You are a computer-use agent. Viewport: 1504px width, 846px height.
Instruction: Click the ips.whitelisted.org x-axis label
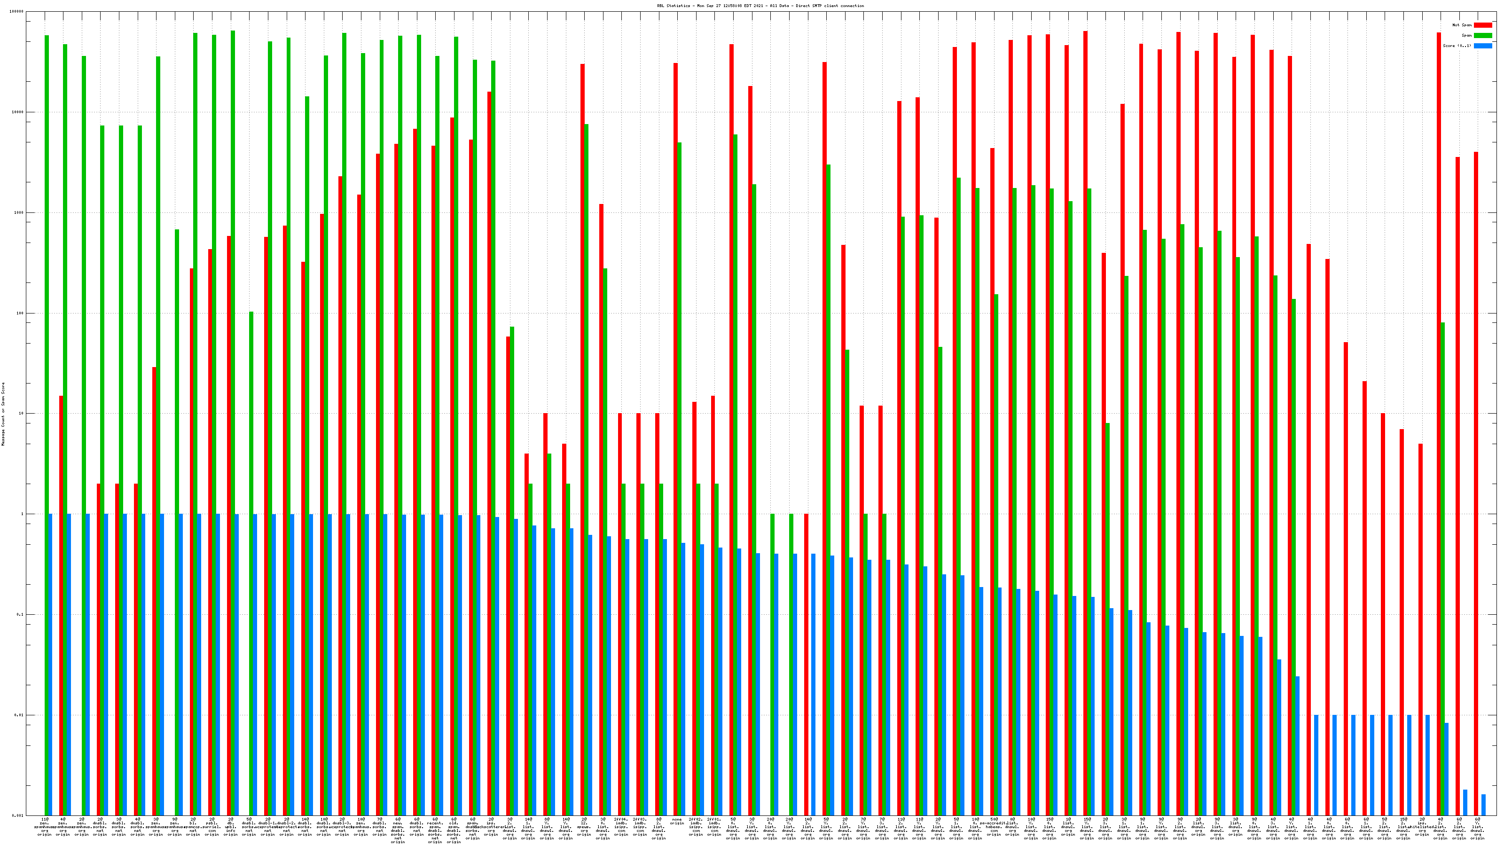click(x=1422, y=827)
